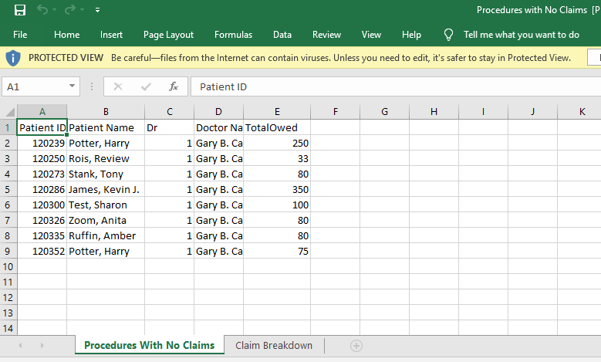Open the Formulas ribbon tab

tap(233, 35)
